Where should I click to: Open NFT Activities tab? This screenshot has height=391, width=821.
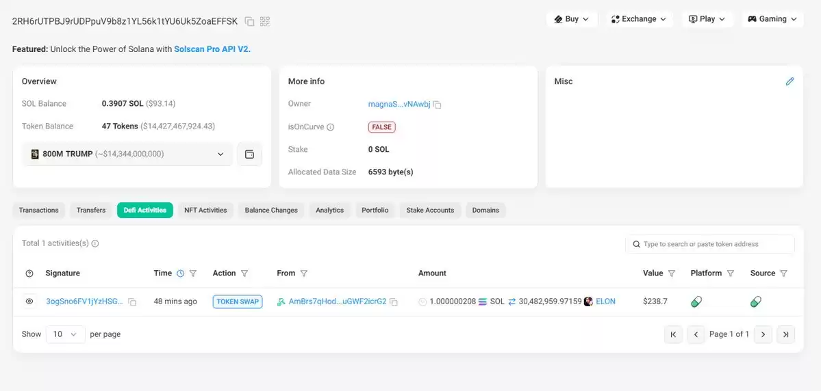(x=206, y=210)
